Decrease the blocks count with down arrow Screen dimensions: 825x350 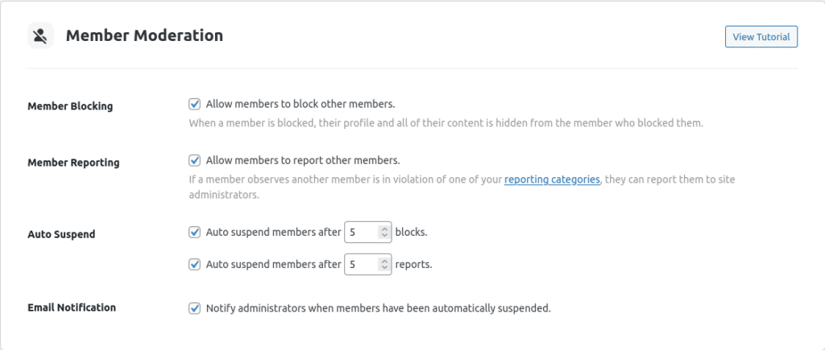coord(384,237)
